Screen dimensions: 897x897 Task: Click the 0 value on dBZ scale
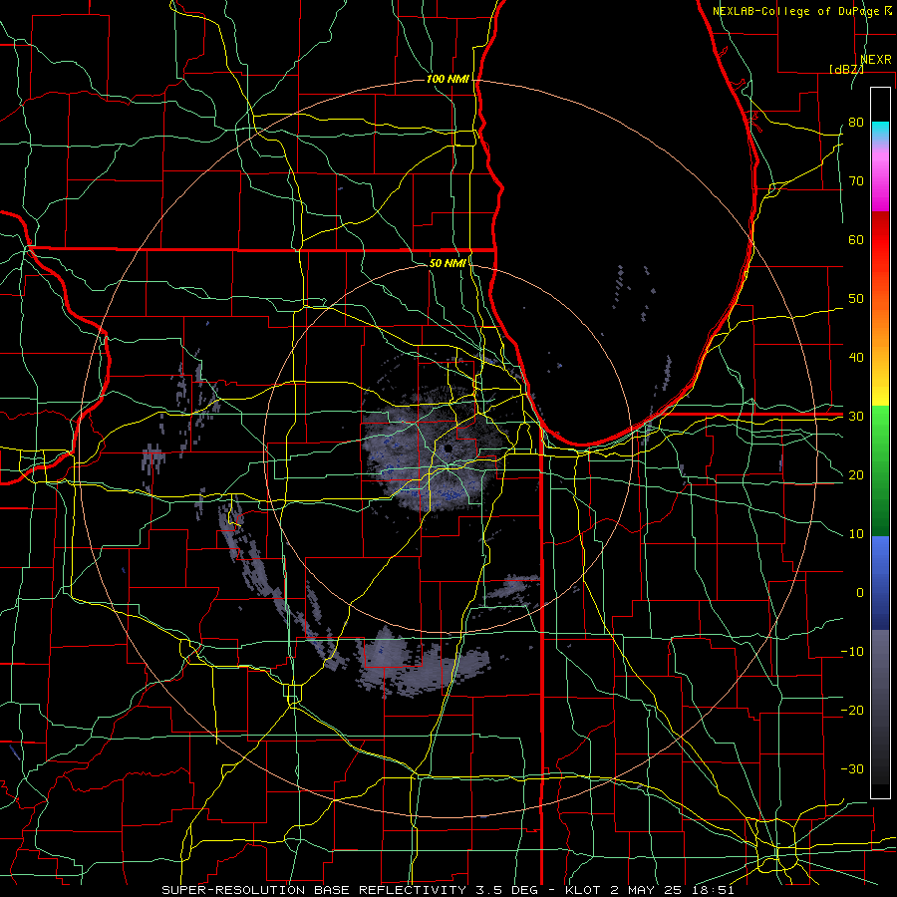[860, 593]
